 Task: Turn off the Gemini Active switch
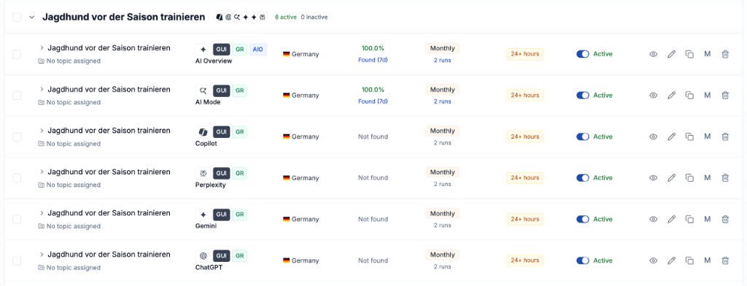583,220
